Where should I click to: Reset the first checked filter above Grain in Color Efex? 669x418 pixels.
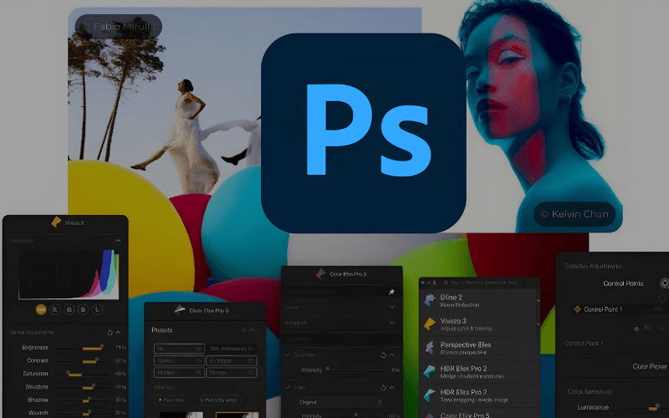coord(383,354)
